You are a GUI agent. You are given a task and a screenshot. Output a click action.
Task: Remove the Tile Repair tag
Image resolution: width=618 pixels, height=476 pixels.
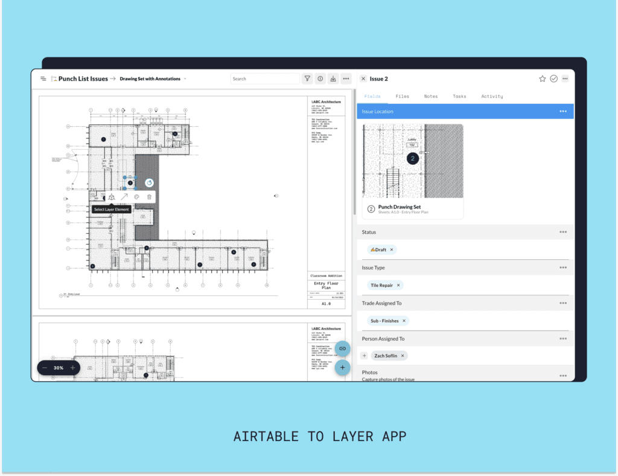[398, 285]
